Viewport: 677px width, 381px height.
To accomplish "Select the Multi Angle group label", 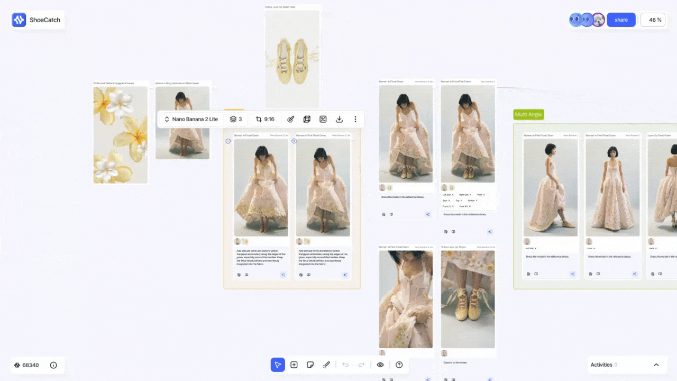I will click(x=528, y=114).
